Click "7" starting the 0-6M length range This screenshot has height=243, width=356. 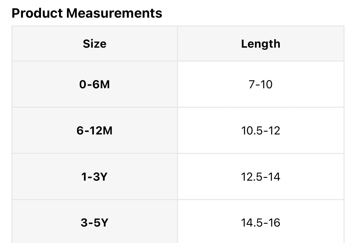coord(251,85)
